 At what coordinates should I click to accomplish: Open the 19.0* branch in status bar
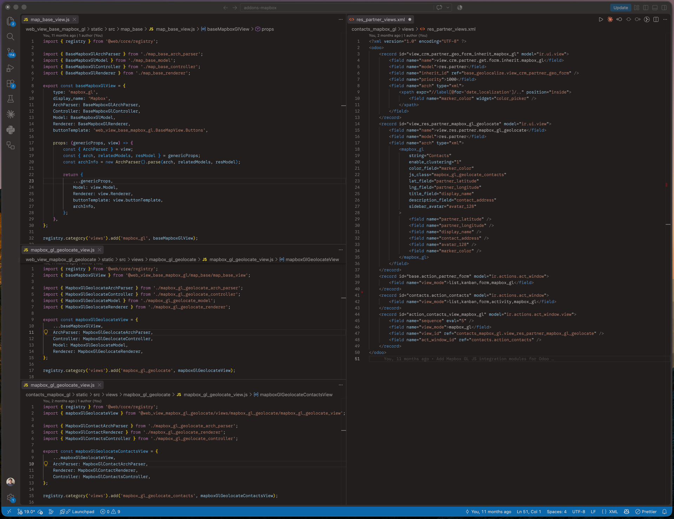point(26,512)
